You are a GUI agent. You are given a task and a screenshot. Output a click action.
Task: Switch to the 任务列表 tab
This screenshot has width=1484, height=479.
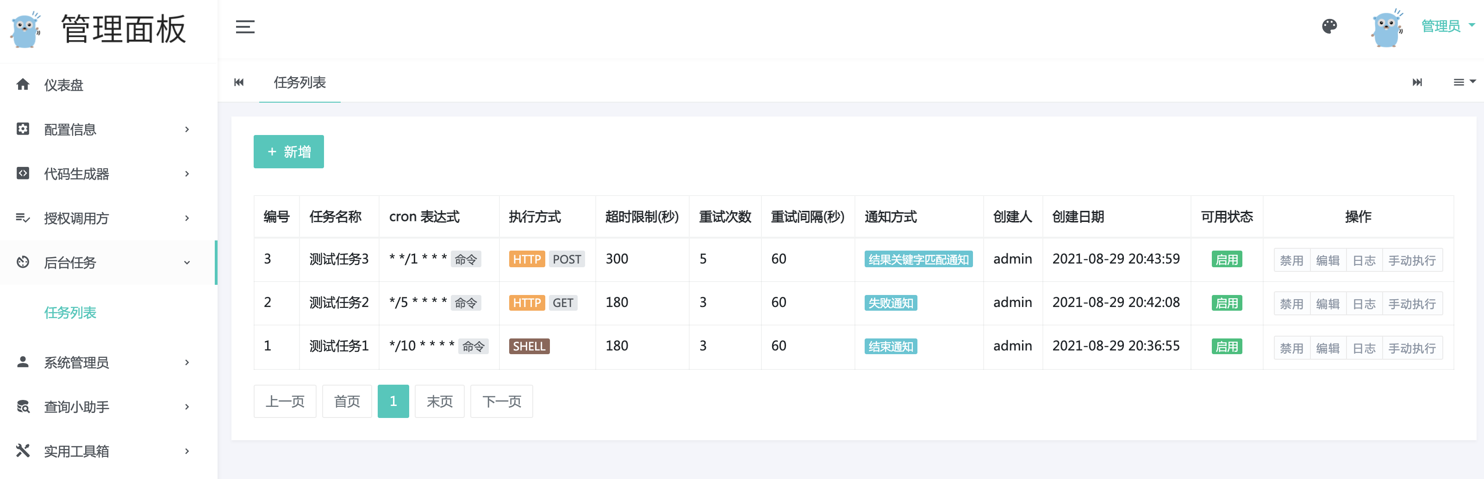click(x=299, y=82)
